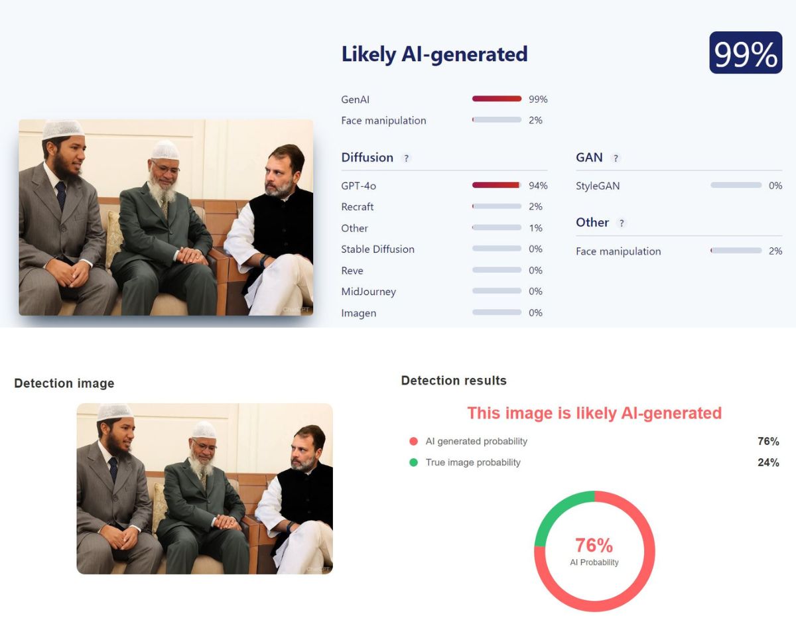Select the MidJourney label in Diffusion list
The image size is (796, 630).
[x=369, y=292]
